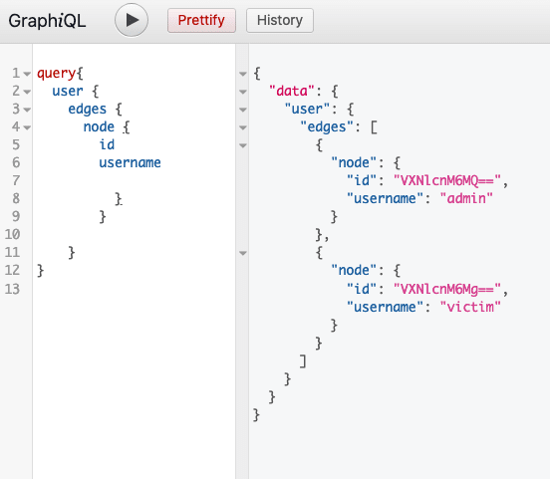550x479 pixels.
Task: Click the id value "VXNlcnM6Mg=="
Action: pyautogui.click(x=447, y=289)
